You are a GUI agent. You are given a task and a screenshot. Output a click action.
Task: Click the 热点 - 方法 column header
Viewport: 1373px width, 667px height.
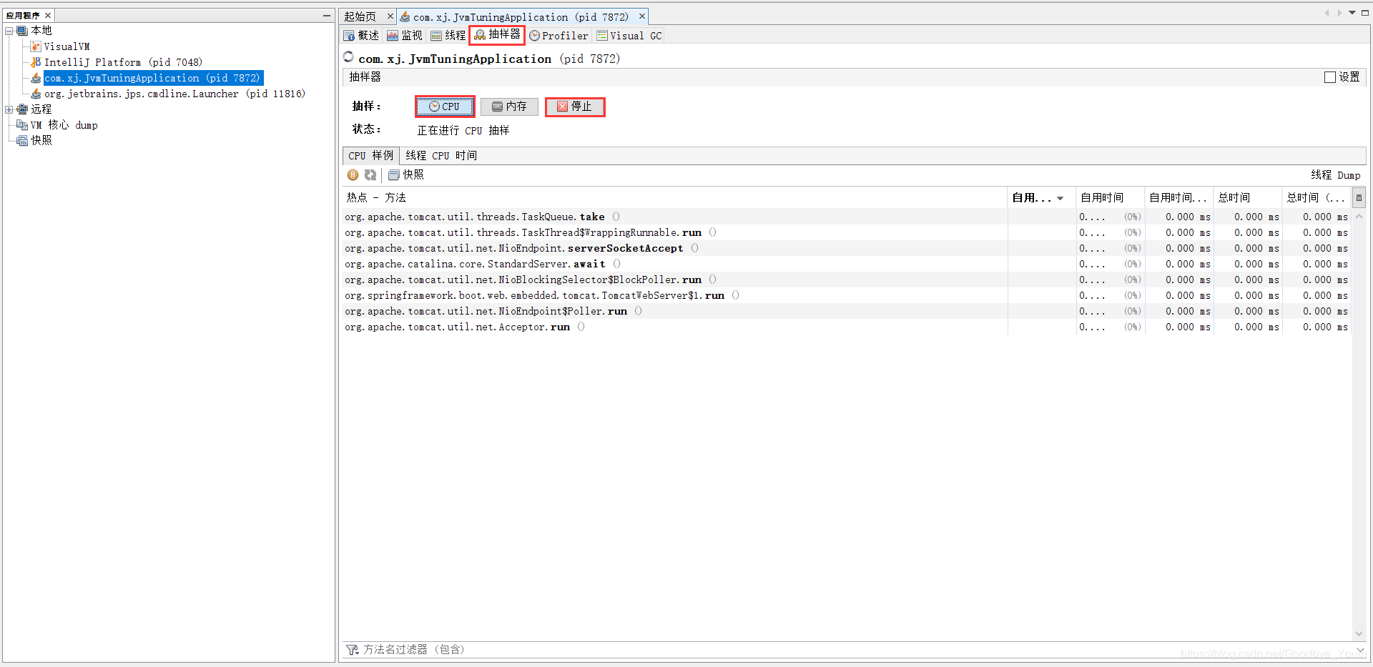pos(674,198)
